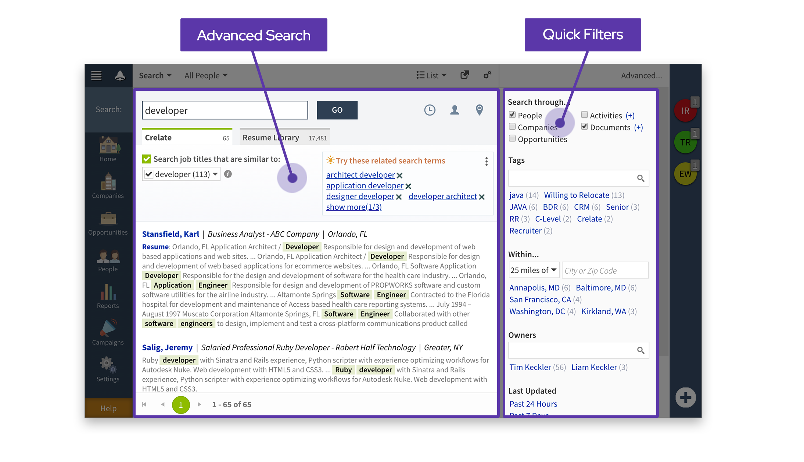This screenshot has height=462, width=804.
Task: Open Reports in the sidebar
Action: (x=108, y=297)
